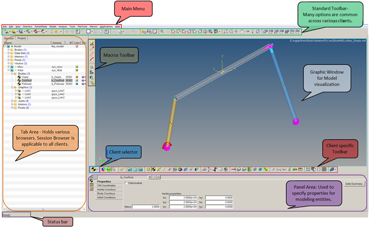Click the 30303 ID cell

pos(69,84)
